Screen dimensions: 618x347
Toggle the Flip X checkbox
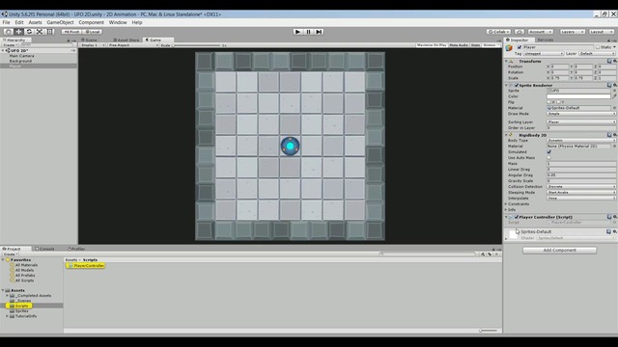pyautogui.click(x=549, y=102)
